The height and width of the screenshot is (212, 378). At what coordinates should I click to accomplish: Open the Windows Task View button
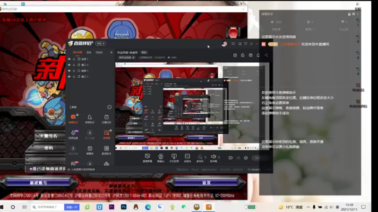tap(25, 207)
